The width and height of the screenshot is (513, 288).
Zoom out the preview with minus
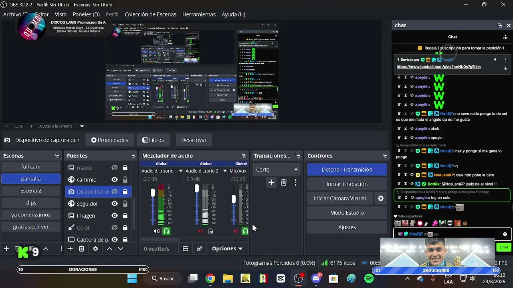tap(6, 126)
